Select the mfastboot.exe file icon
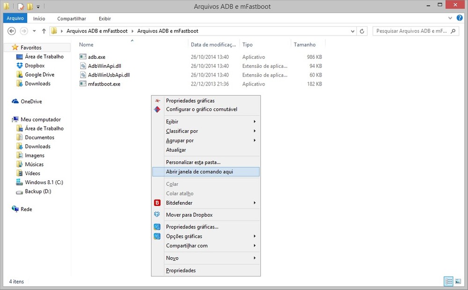The height and width of the screenshot is (290, 468). (83, 84)
